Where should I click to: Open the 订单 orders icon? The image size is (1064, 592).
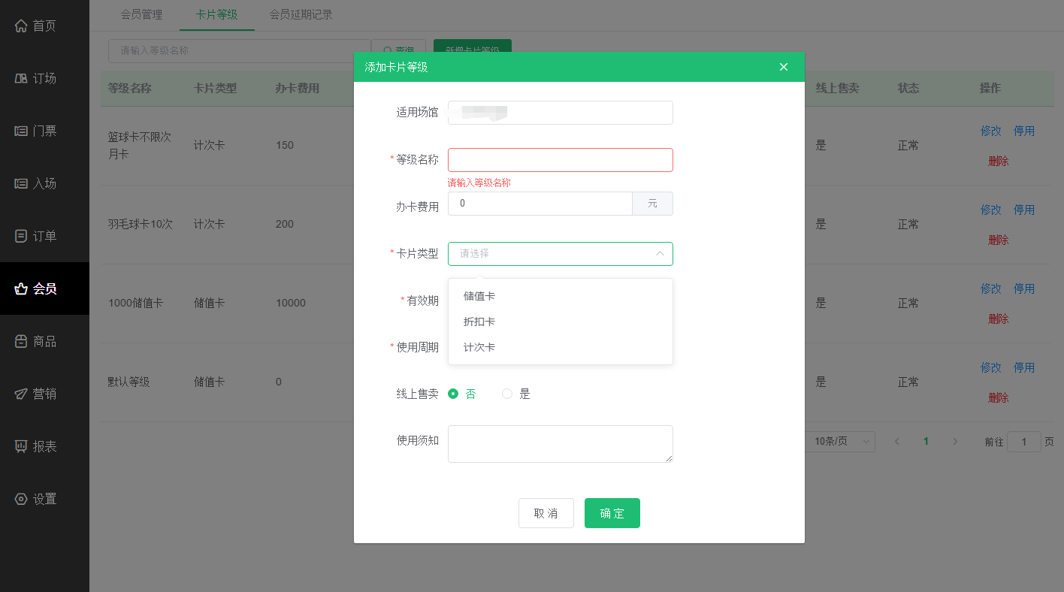point(20,235)
